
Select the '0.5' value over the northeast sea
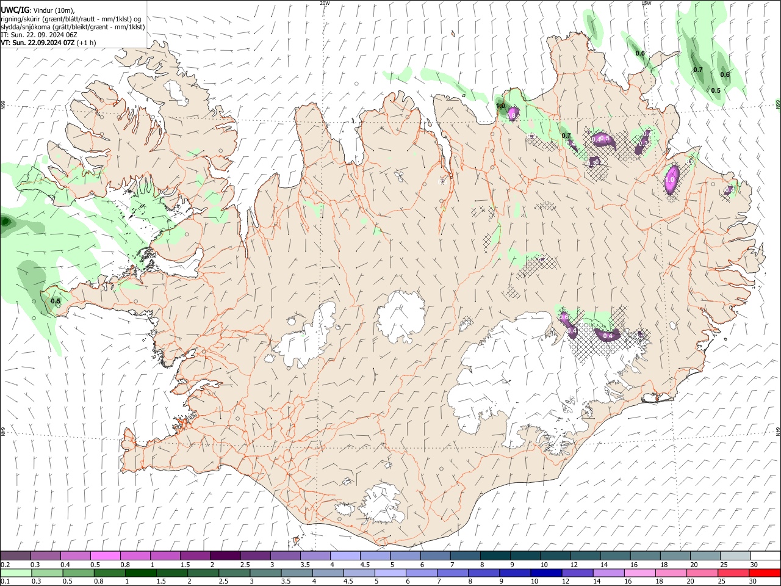[716, 90]
